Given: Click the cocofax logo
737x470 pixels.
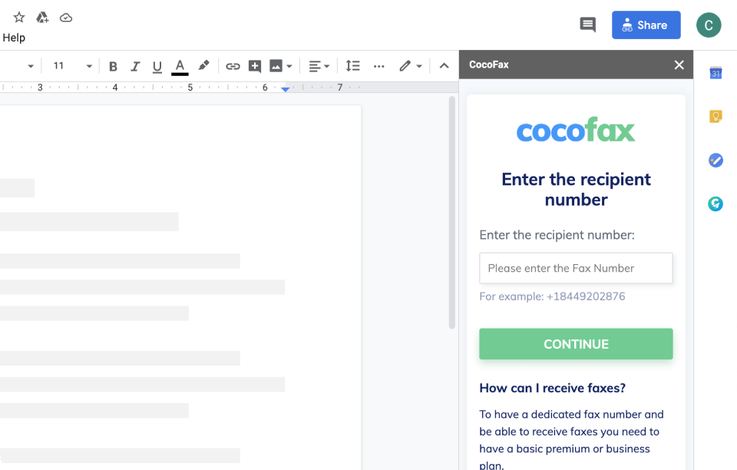Looking at the screenshot, I should tap(576, 130).
